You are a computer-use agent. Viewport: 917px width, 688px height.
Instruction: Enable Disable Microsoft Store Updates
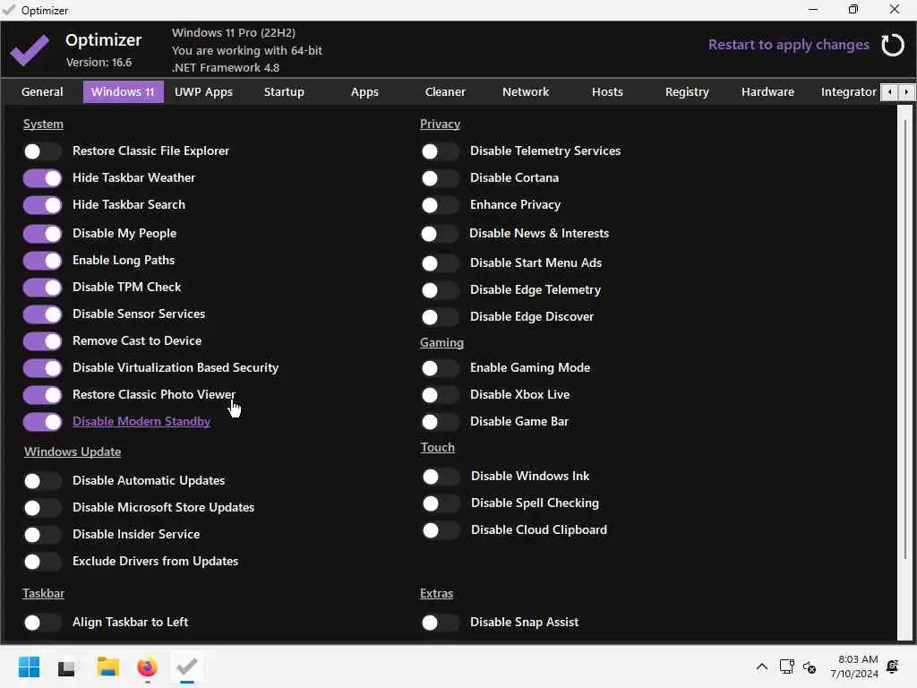coord(42,509)
